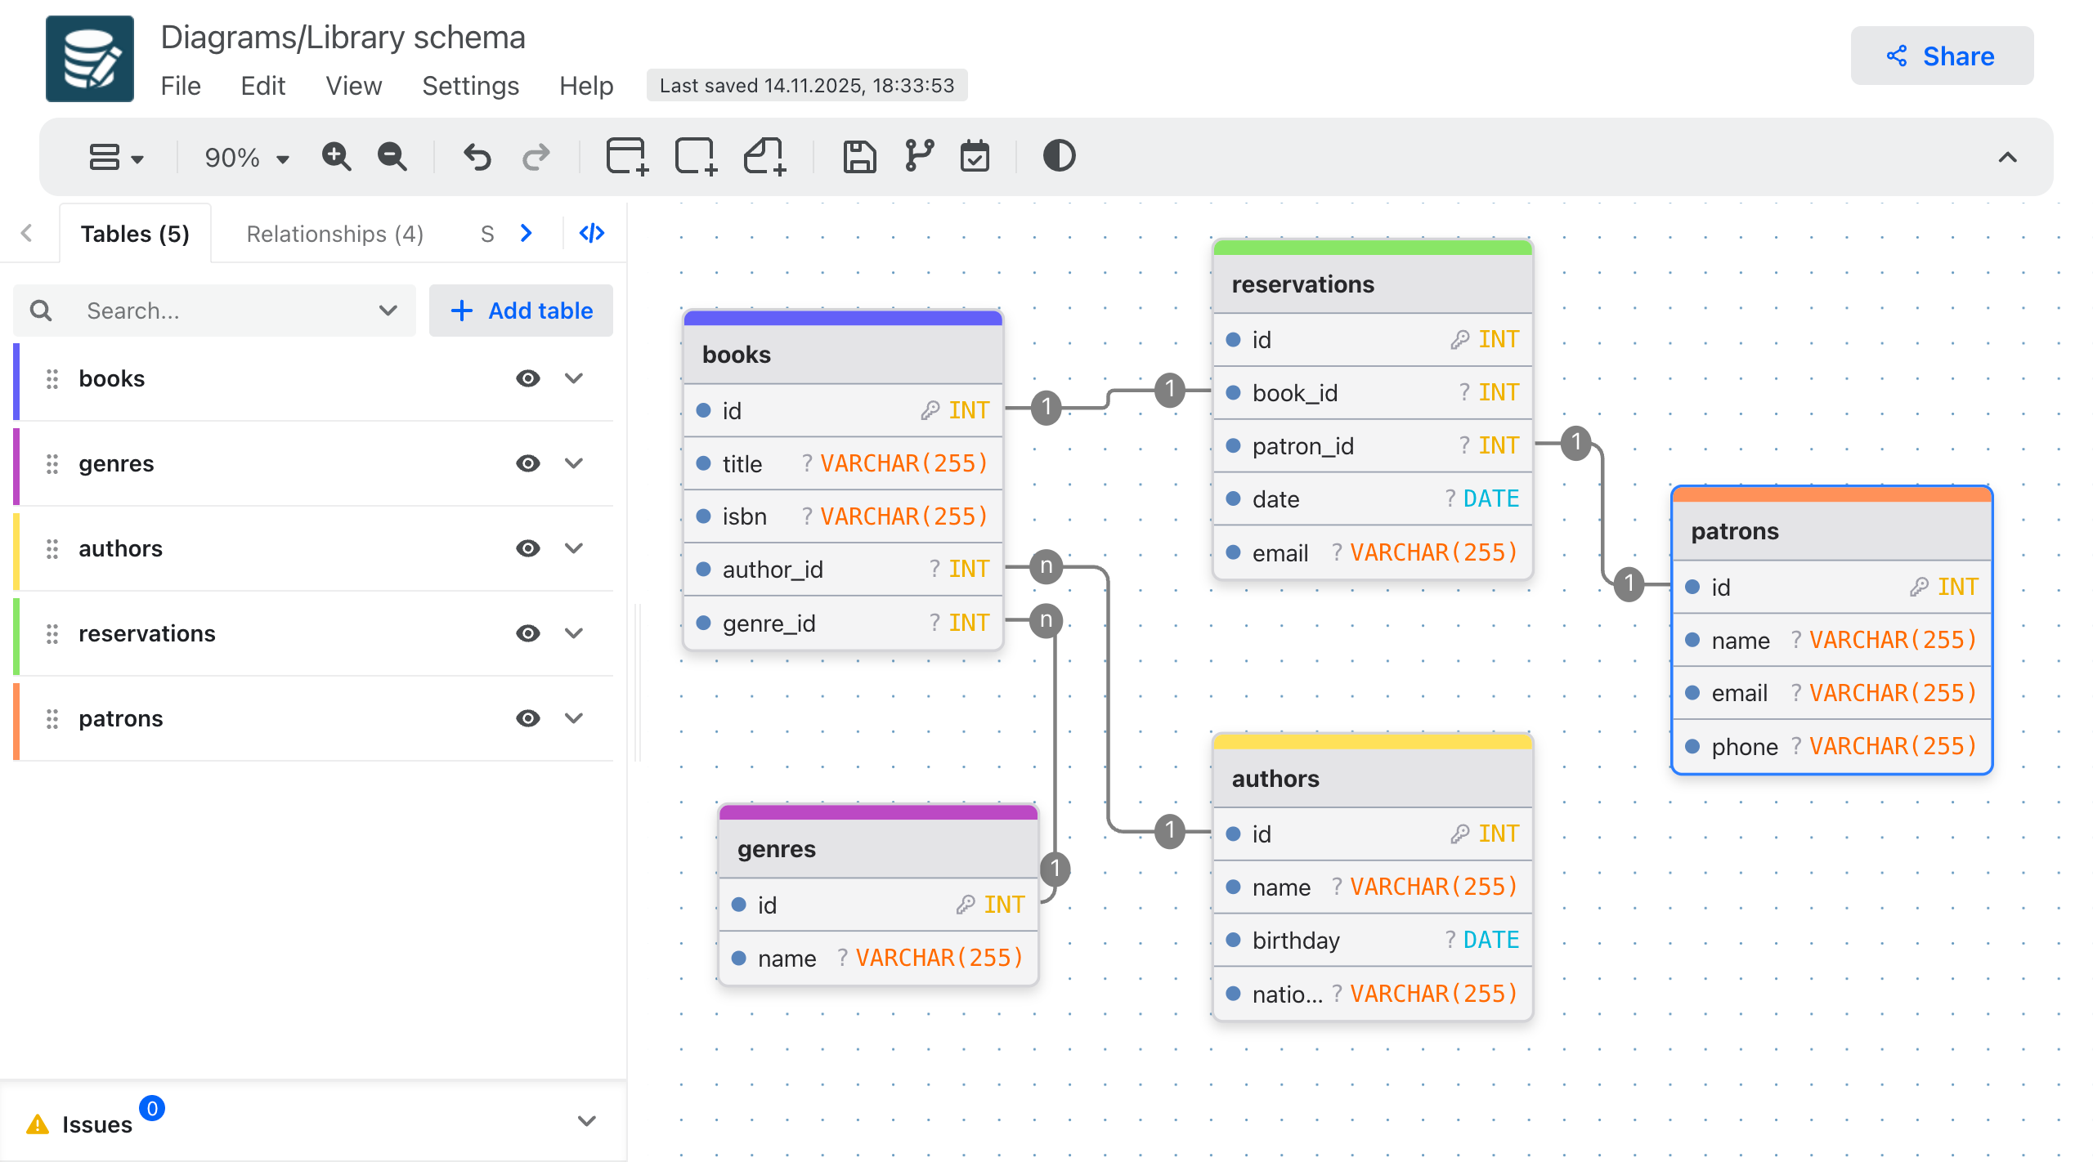Open the 90% zoom level dropdown
Image resolution: width=2093 pixels, height=1162 pixels.
(246, 158)
